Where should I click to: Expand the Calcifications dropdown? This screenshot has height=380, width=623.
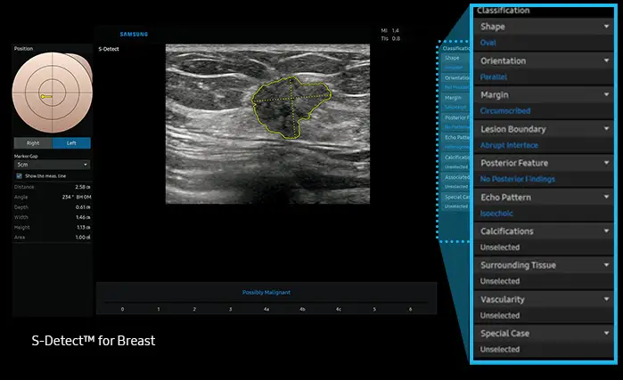[x=544, y=231]
